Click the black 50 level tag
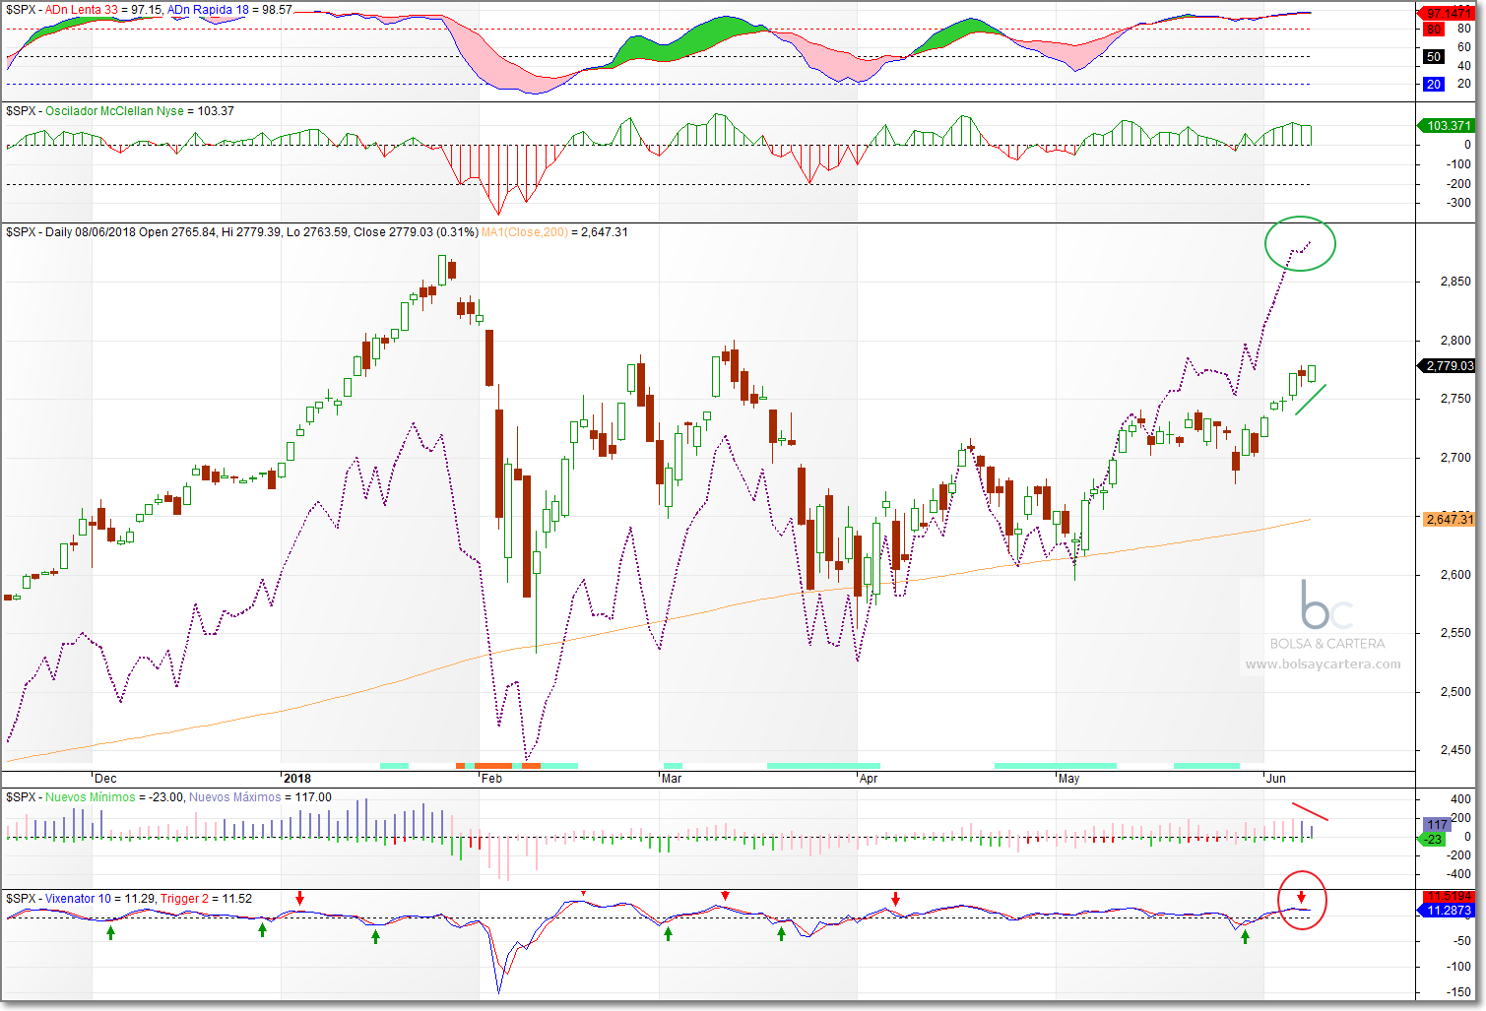1486x1011 pixels. point(1434,57)
